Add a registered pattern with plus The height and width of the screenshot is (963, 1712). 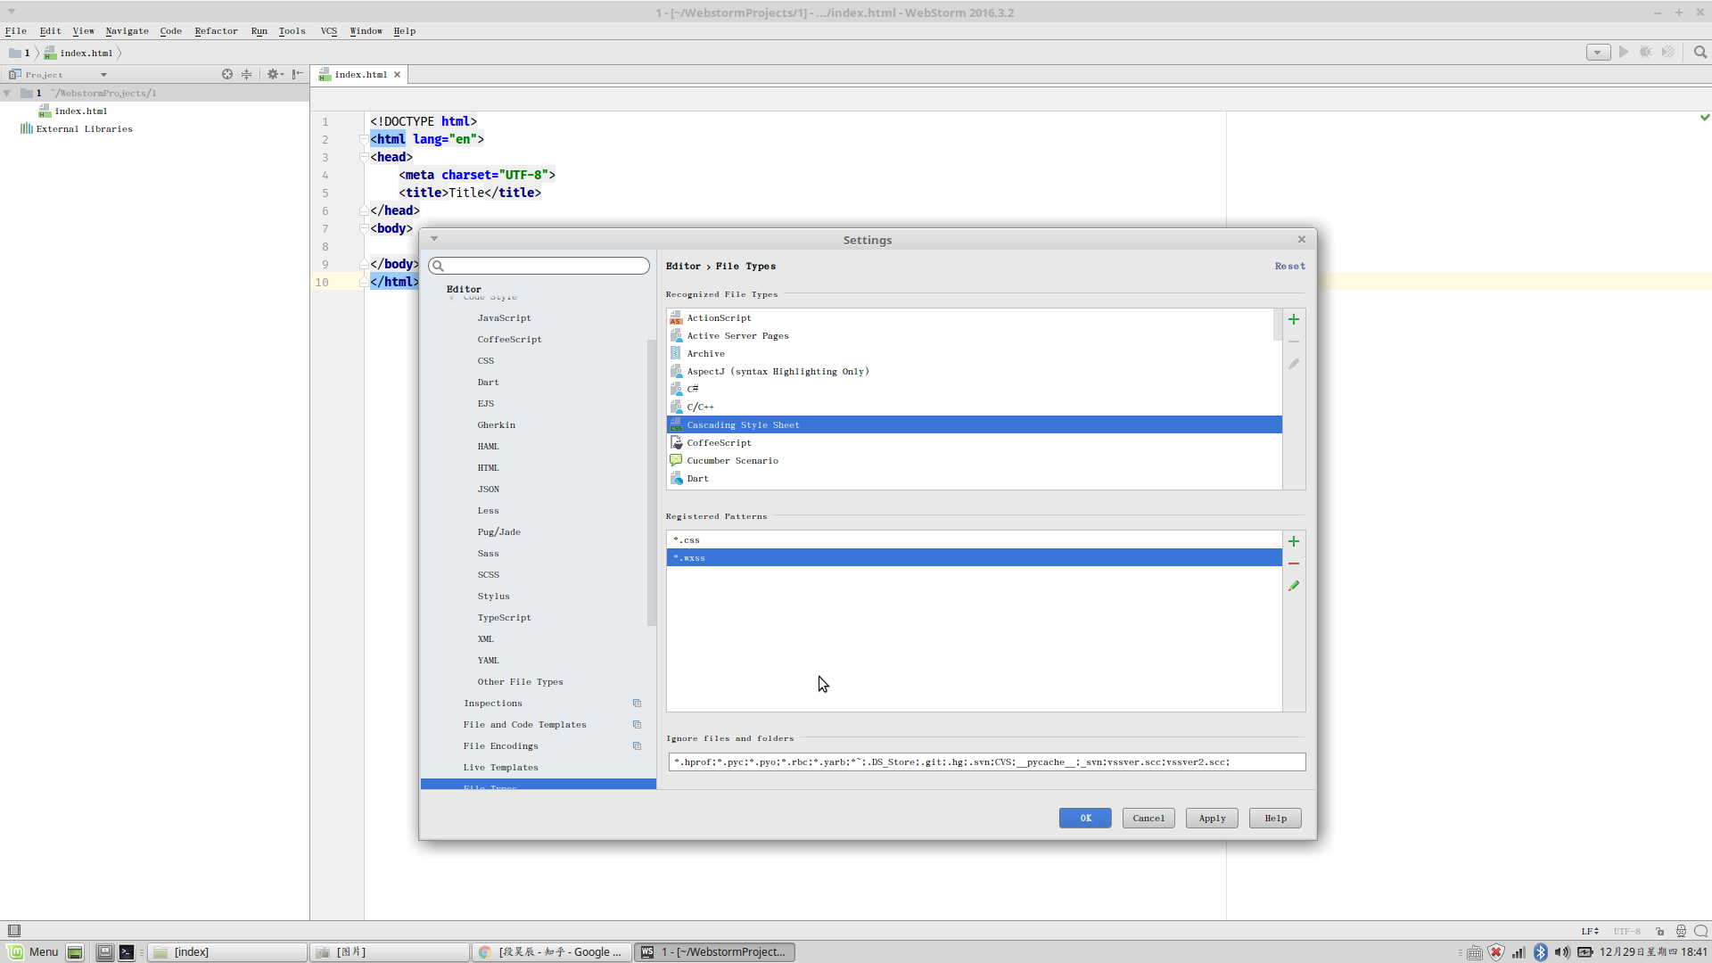[1294, 541]
